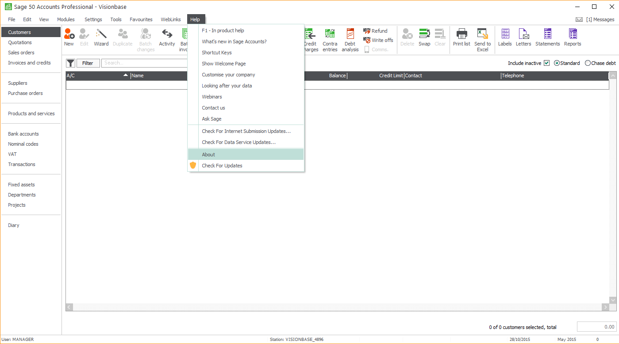Image resolution: width=619 pixels, height=344 pixels.
Task: Select Webinars from Help menu
Action: (246, 97)
